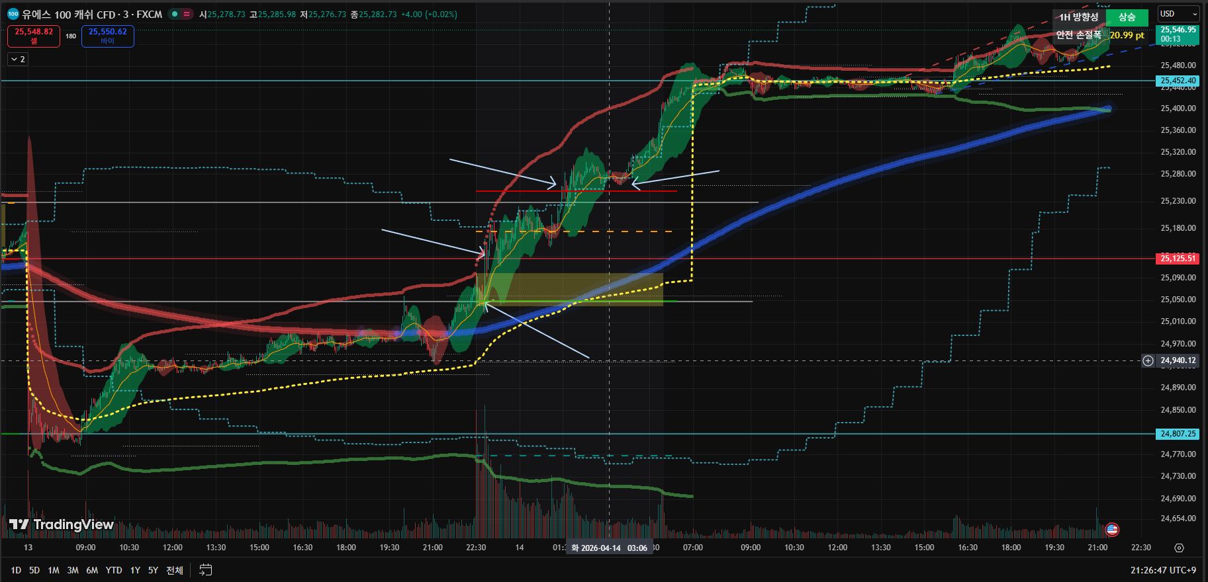Click the high price value 25,285.98
Viewport: 1208px width, 582px height.
(277, 14)
